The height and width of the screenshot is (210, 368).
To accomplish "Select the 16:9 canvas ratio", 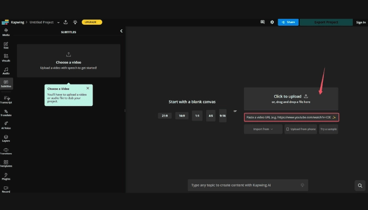I will [182, 115].
